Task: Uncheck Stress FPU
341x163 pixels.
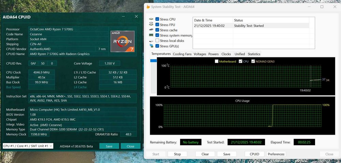Action: (157, 25)
